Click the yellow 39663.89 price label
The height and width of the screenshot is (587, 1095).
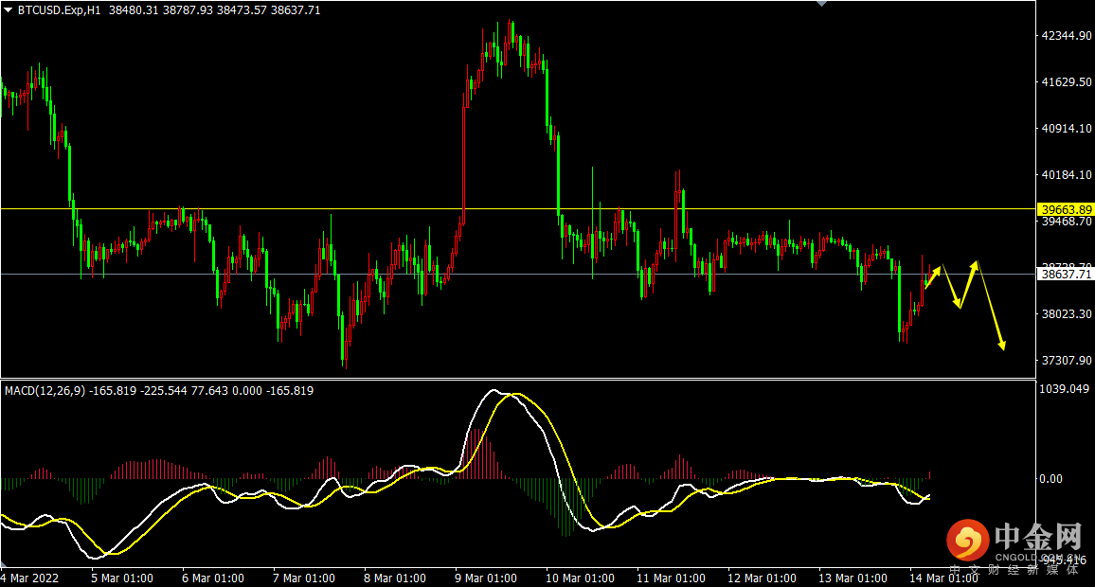pos(1066,209)
